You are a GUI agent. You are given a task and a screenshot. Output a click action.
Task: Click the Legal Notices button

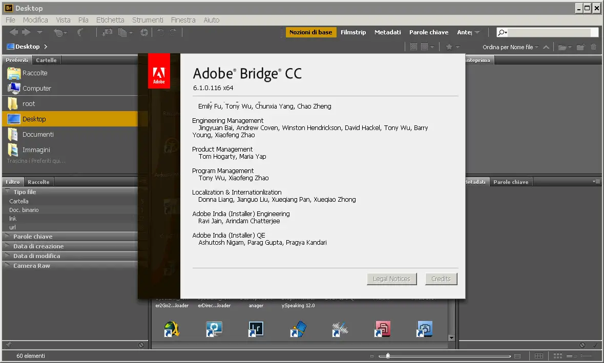click(x=392, y=279)
